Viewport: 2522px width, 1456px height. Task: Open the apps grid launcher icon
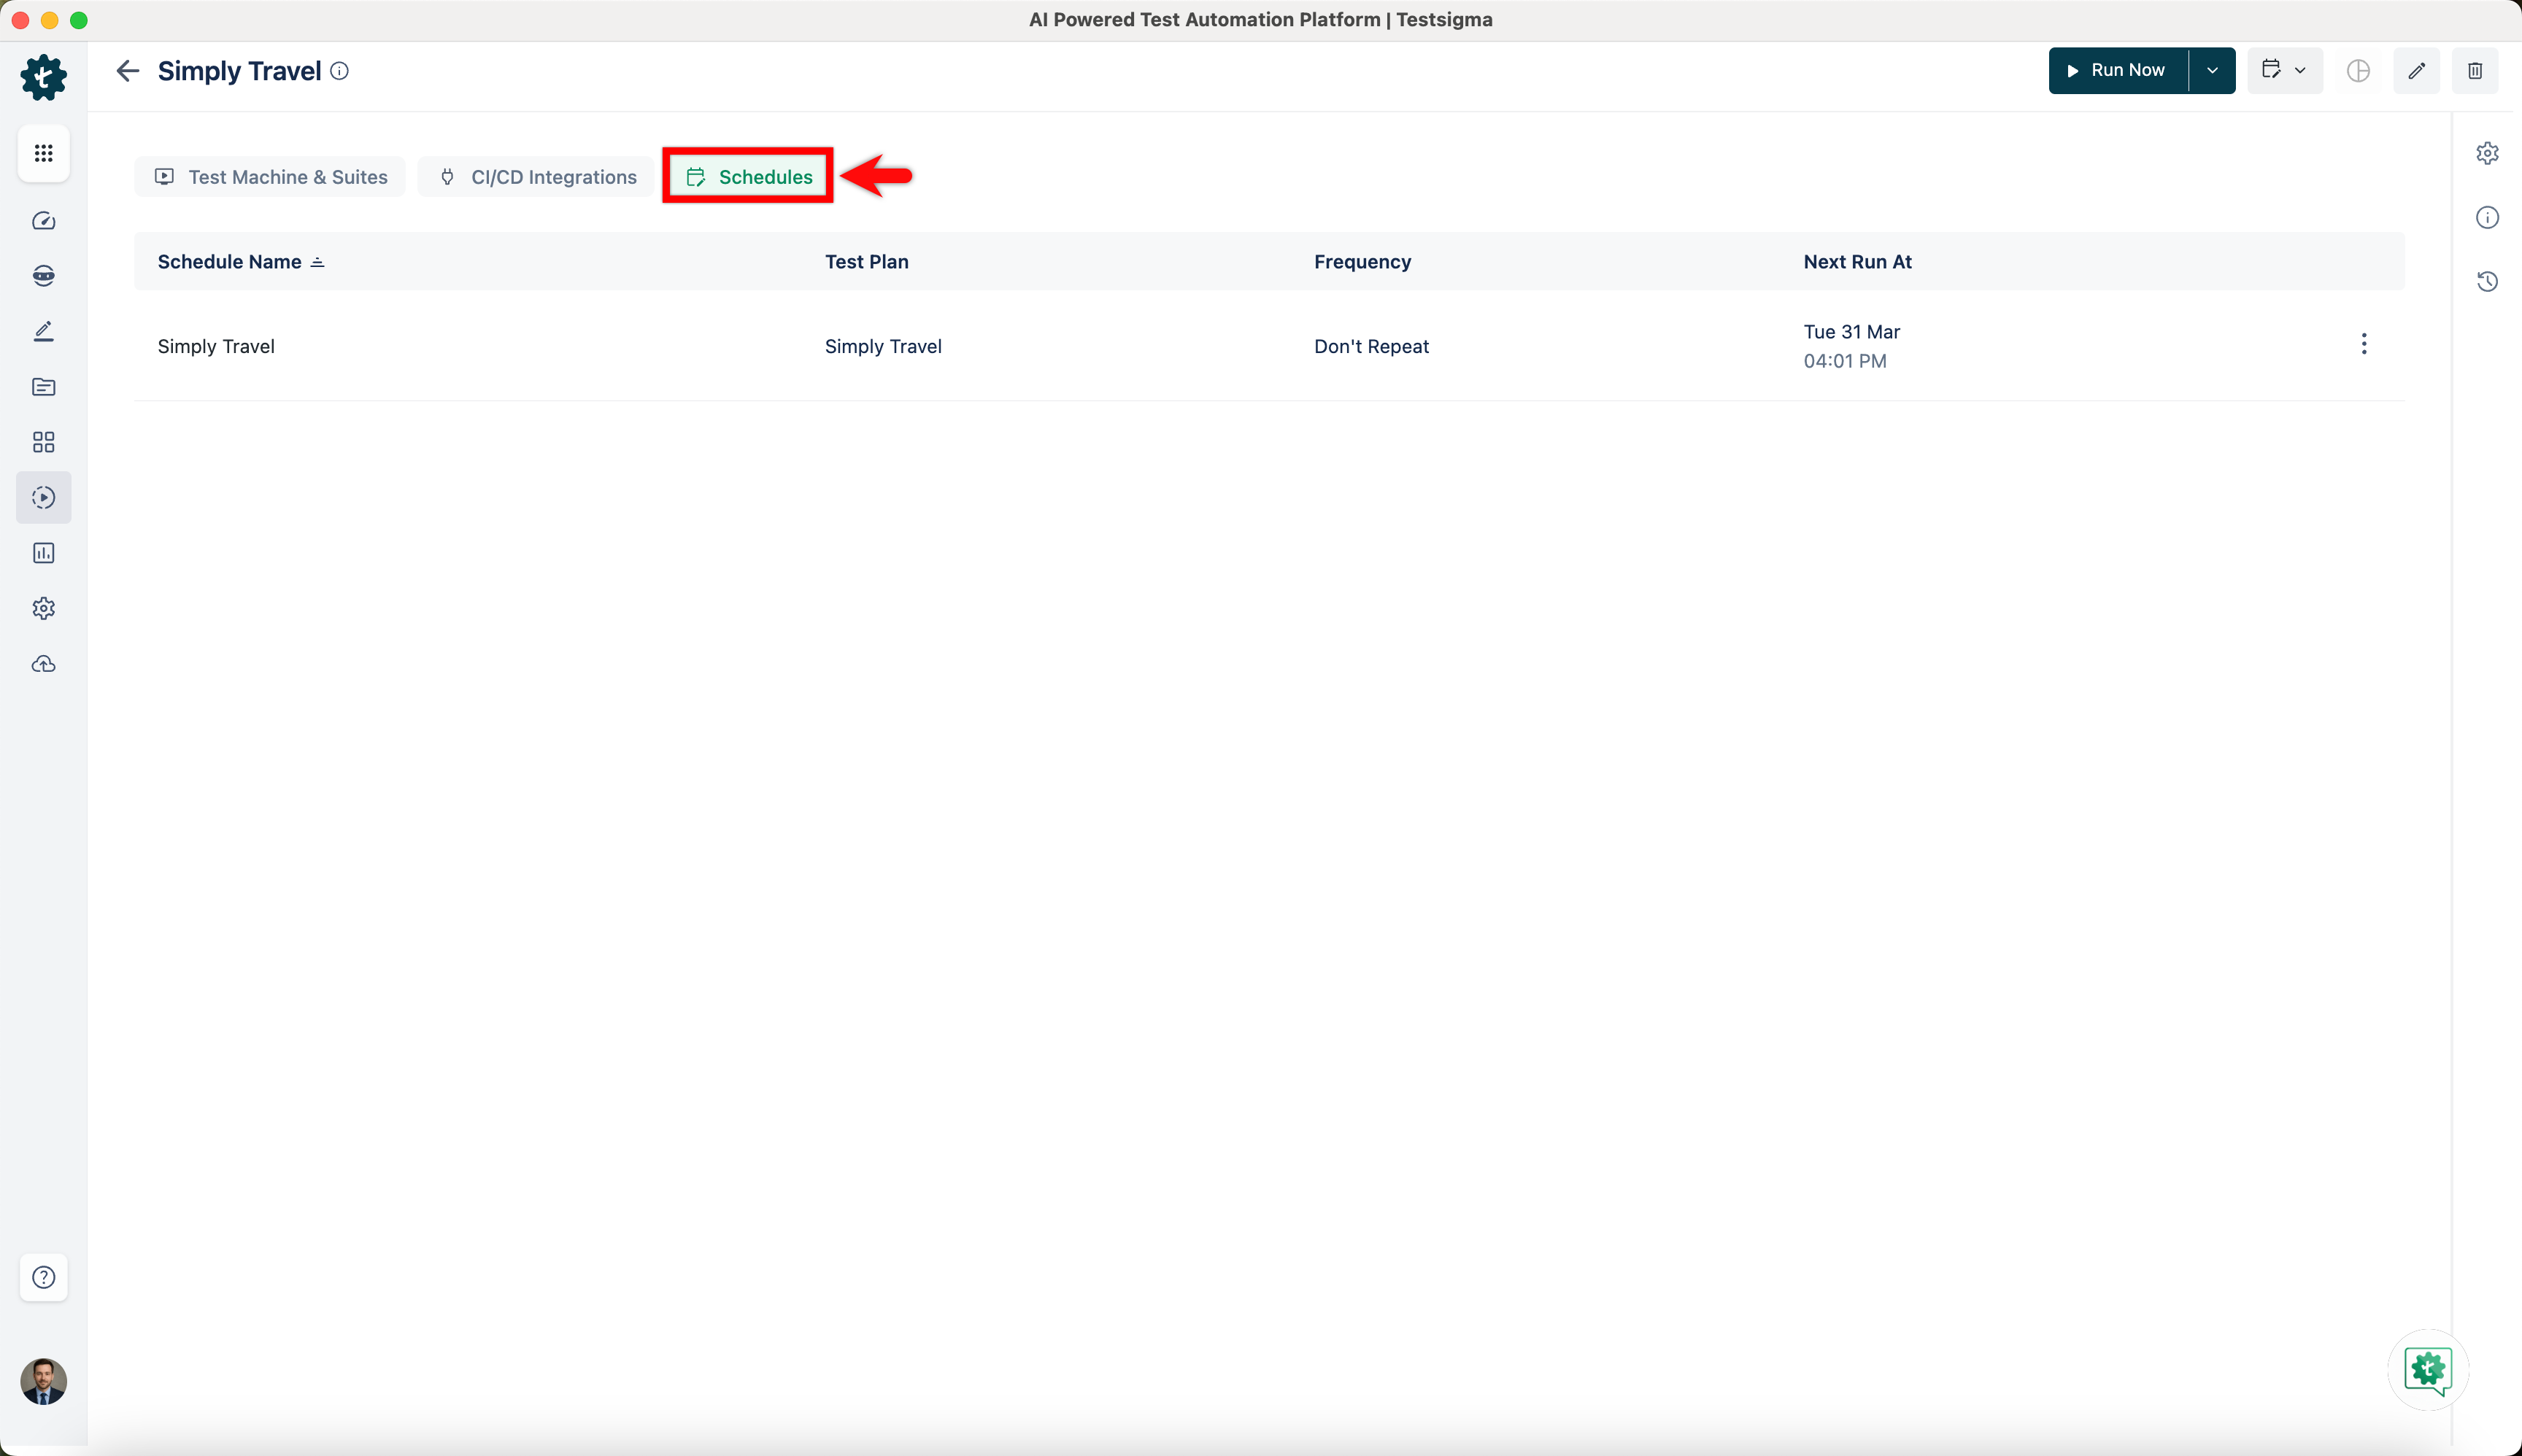click(x=43, y=153)
